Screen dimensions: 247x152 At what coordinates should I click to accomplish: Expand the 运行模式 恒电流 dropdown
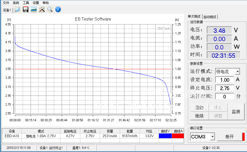tap(238, 72)
